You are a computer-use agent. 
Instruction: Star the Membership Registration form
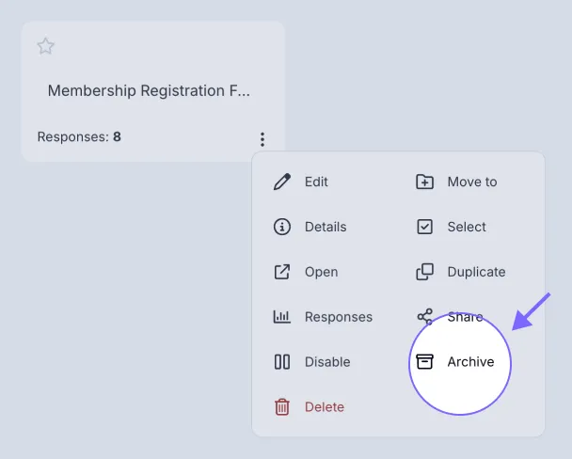pyautogui.click(x=46, y=46)
